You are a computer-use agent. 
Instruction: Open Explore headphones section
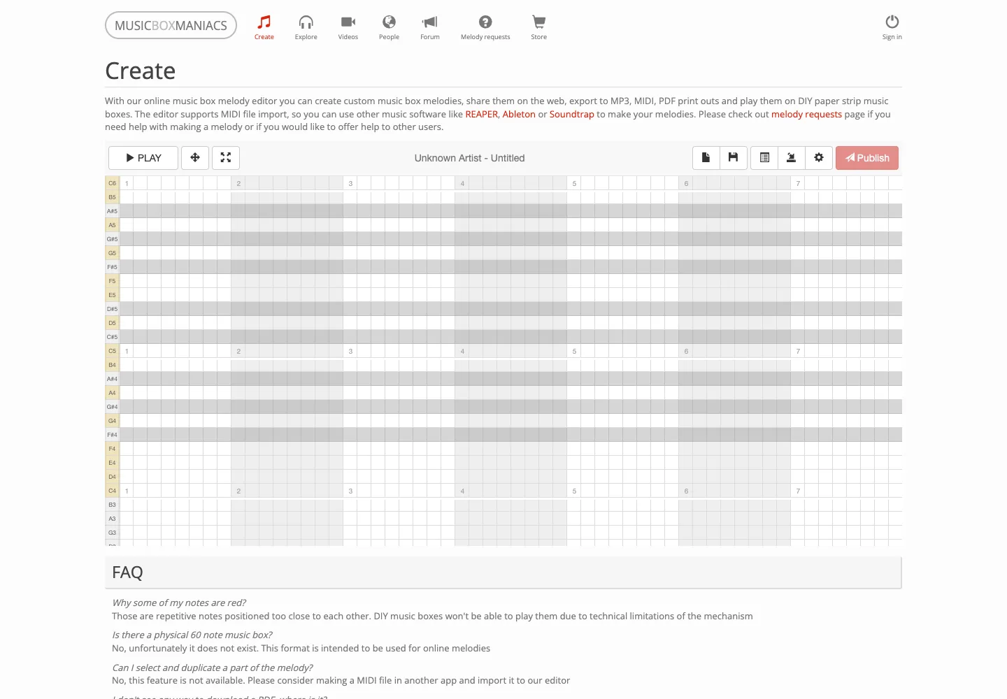point(306,27)
